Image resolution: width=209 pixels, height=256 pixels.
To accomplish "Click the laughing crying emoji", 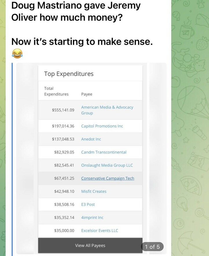I will [x=17, y=53].
